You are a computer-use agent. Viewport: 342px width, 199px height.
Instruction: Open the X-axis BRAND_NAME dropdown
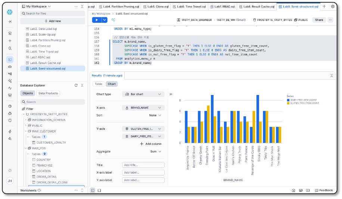143,108
